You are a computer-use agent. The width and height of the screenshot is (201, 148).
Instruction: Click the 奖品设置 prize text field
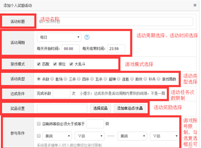click(x=62, y=108)
